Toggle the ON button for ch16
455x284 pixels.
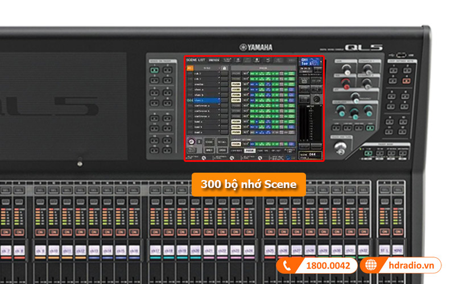(134, 232)
